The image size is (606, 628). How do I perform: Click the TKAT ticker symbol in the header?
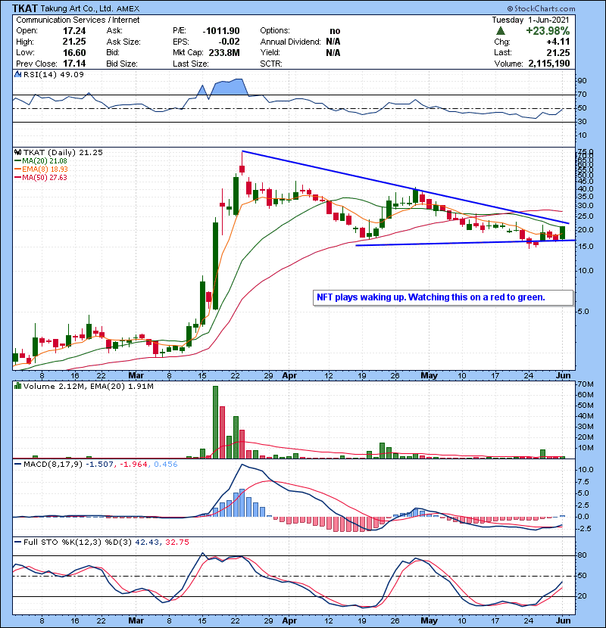(25, 8)
